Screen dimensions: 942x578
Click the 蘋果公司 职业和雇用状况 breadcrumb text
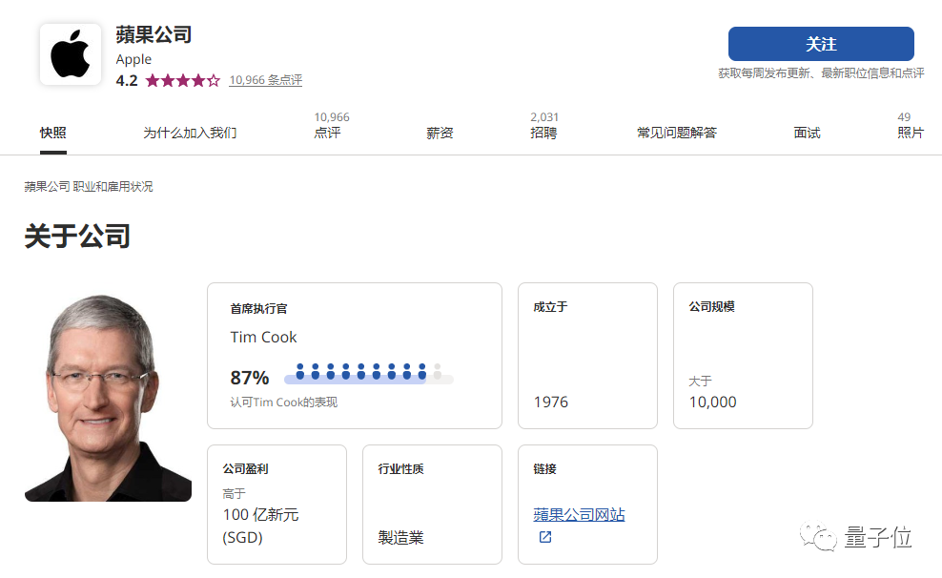(88, 187)
